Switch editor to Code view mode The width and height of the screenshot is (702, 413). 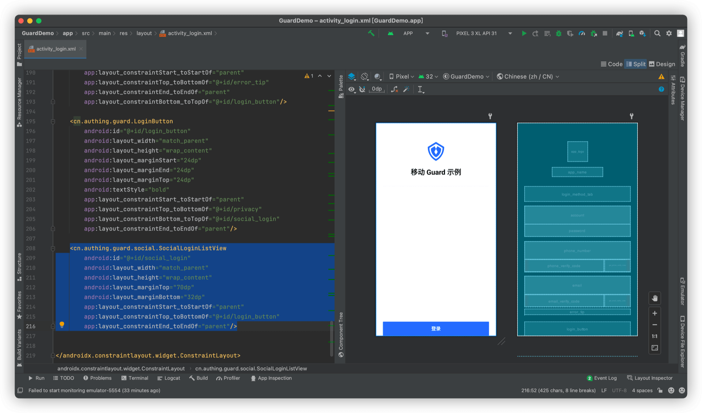pyautogui.click(x=612, y=64)
